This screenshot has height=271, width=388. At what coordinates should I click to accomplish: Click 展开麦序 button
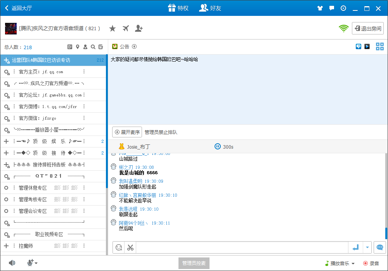[x=127, y=132]
